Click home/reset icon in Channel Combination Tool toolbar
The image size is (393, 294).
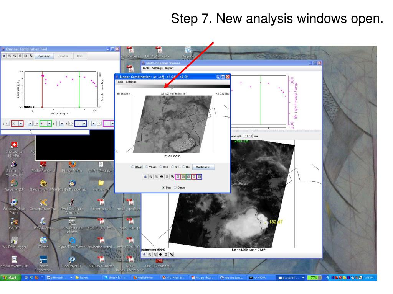[4, 56]
